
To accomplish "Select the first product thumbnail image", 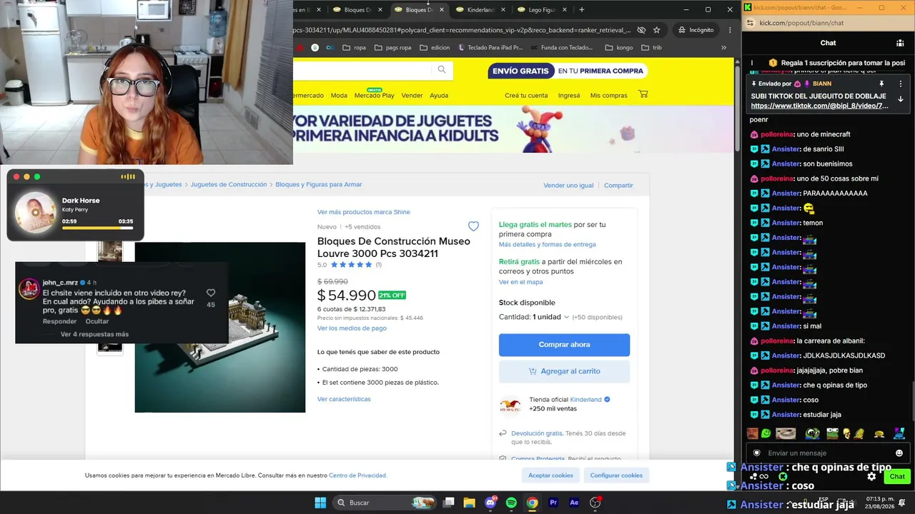I will click(x=109, y=252).
